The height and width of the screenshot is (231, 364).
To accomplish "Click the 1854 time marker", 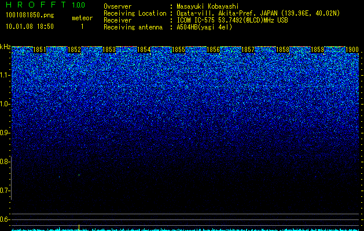I will [x=144, y=50].
